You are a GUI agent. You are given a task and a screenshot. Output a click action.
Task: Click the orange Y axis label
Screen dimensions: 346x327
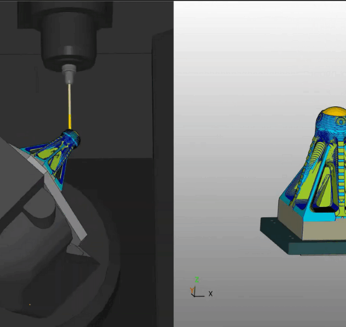(191, 290)
